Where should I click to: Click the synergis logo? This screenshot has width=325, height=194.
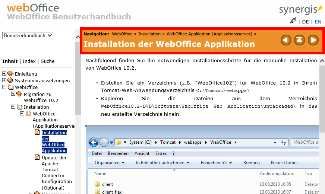(x=301, y=10)
